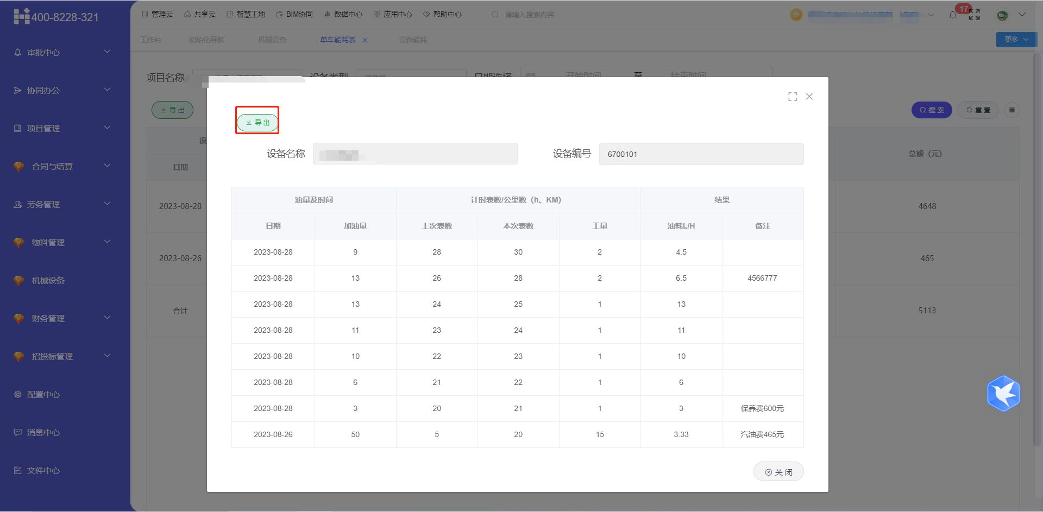Open the 智慧工地 top menu

pyautogui.click(x=246, y=15)
